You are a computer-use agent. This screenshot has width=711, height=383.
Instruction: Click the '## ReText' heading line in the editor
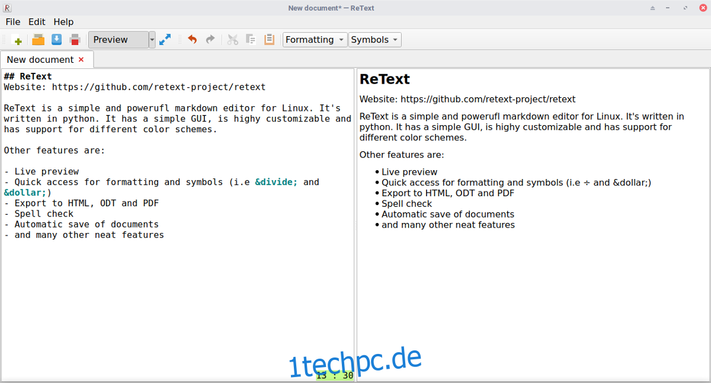coord(28,76)
